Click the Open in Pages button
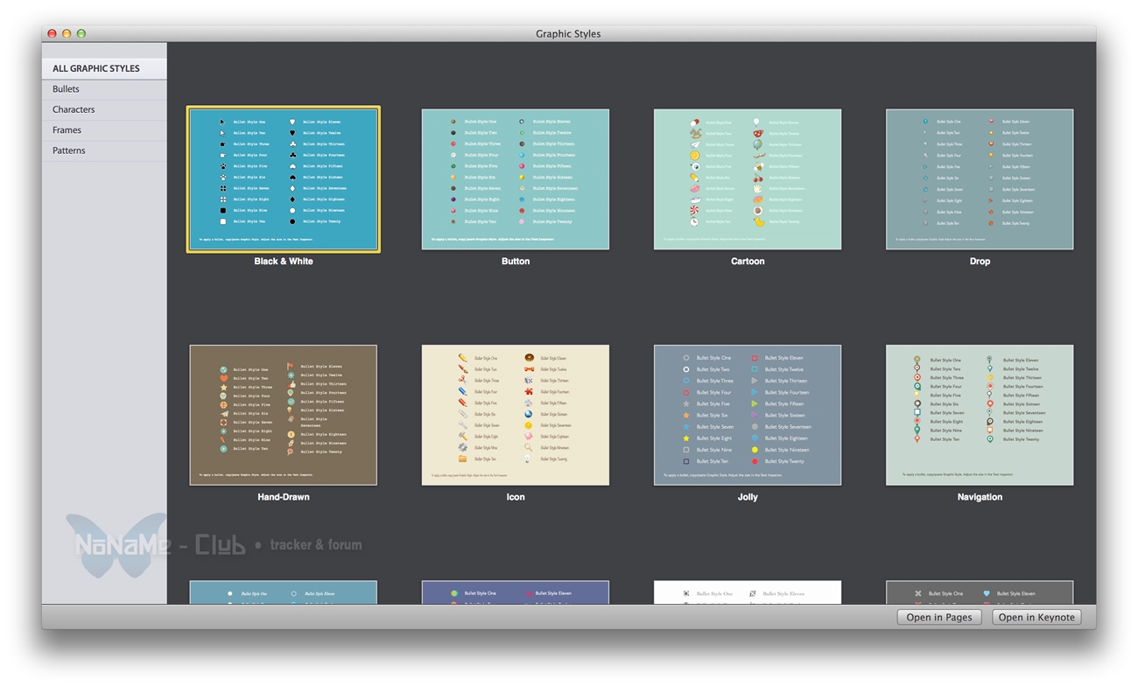This screenshot has width=1138, height=687. click(938, 617)
